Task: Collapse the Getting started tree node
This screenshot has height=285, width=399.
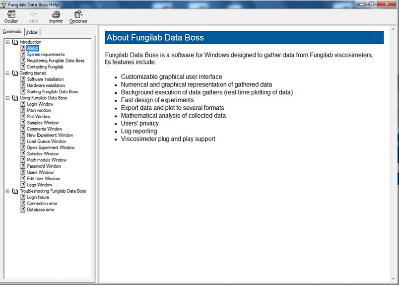Action: pyautogui.click(x=7, y=73)
